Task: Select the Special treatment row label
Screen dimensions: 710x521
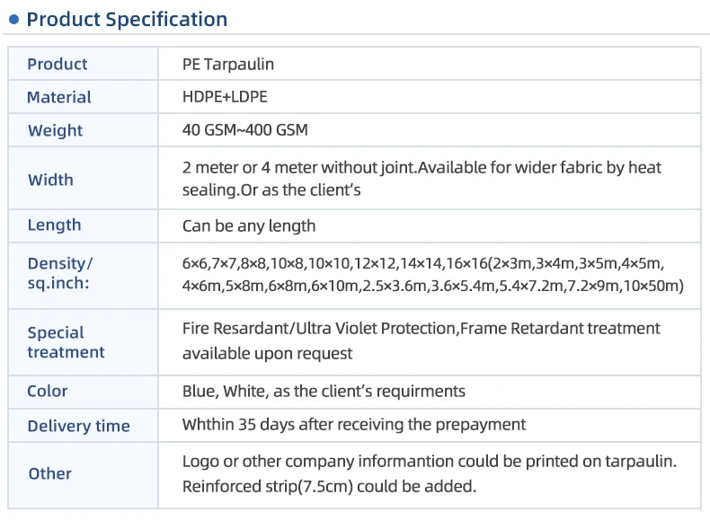Action: (x=66, y=342)
